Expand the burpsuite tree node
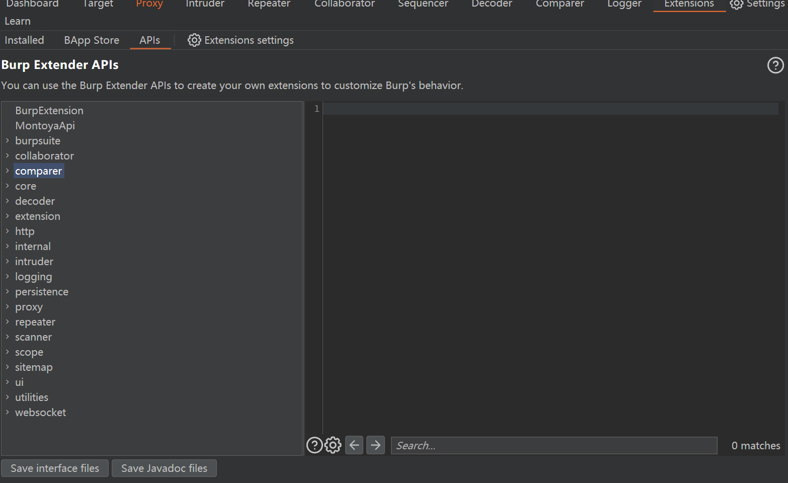Image resolution: width=788 pixels, height=483 pixels. pos(8,141)
